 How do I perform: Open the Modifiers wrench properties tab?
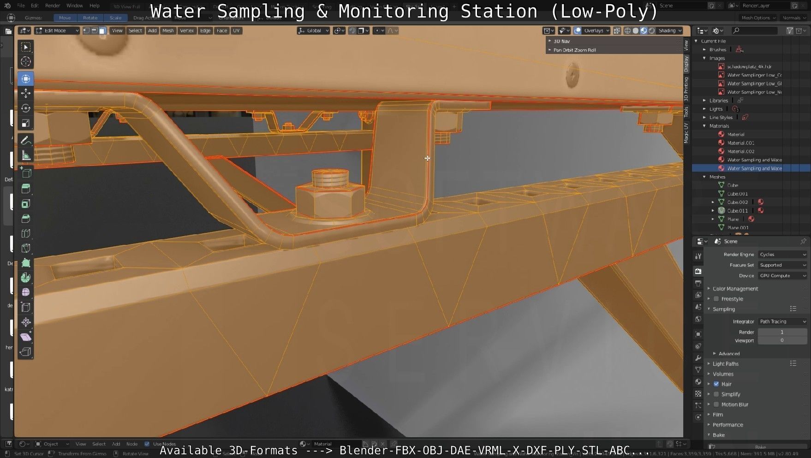coord(698,358)
